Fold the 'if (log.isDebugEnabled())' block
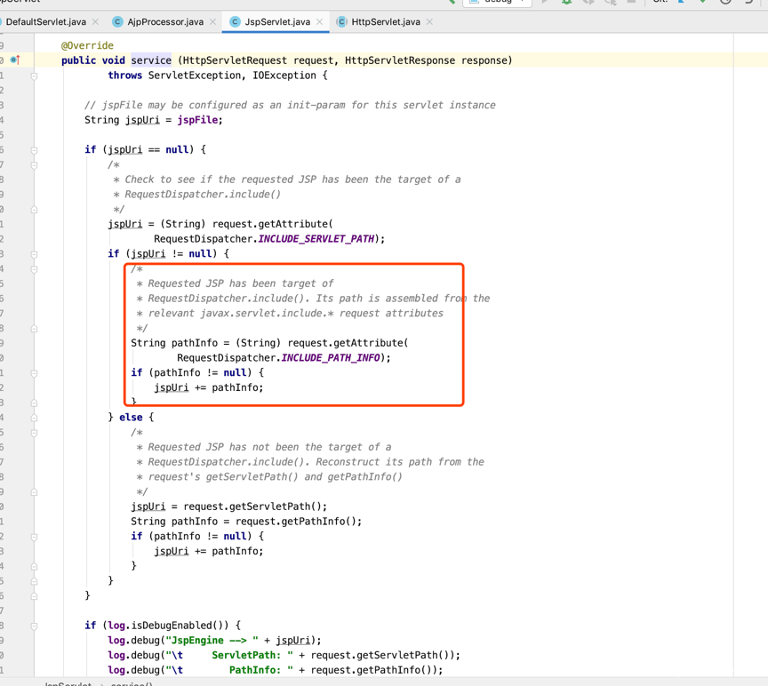768x686 pixels. 34,626
